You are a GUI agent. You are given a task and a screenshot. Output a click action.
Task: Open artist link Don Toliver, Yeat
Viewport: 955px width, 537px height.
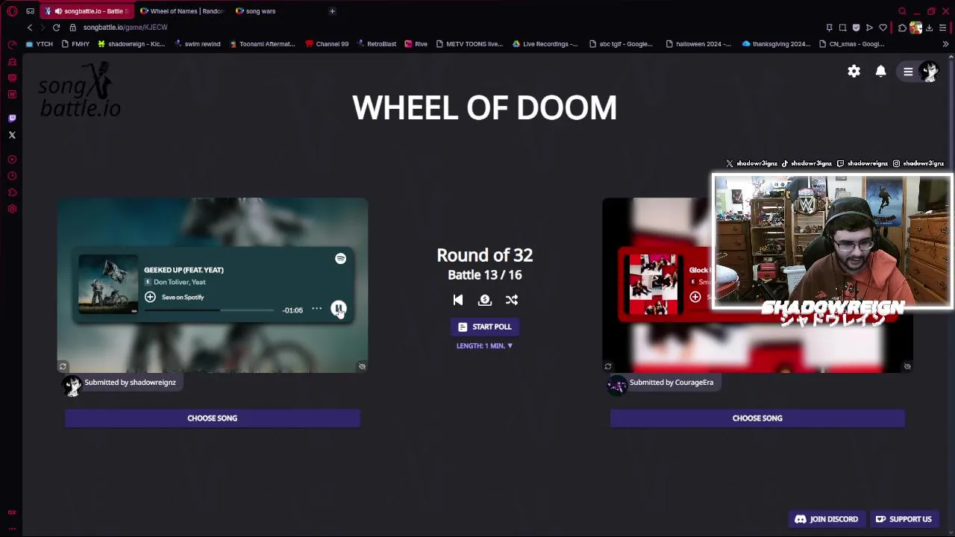click(180, 283)
